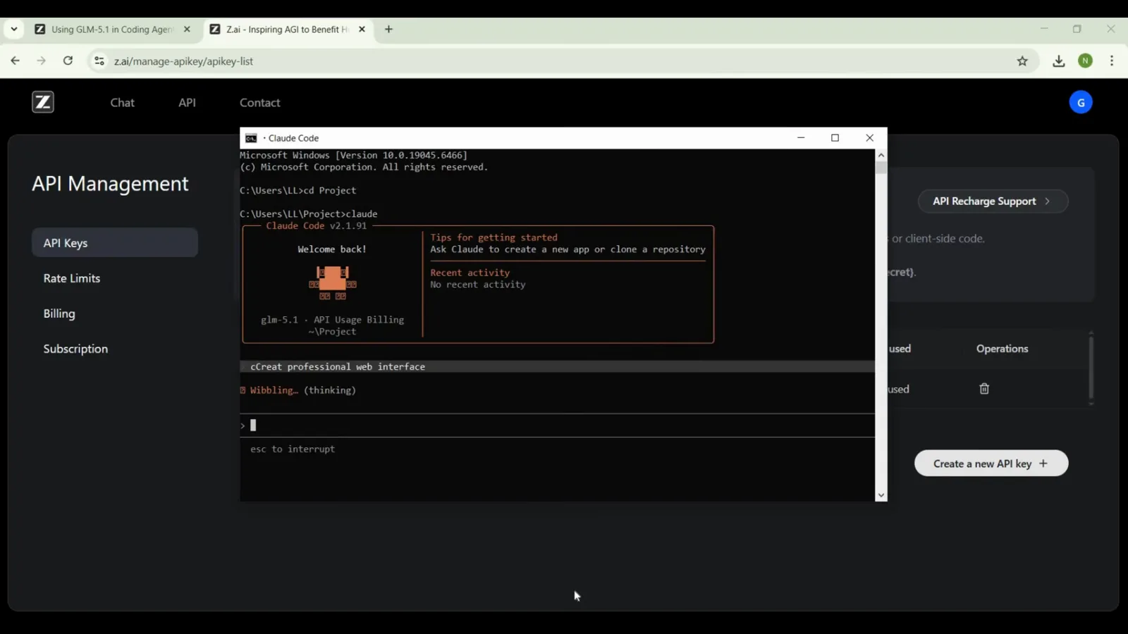Image resolution: width=1128 pixels, height=634 pixels.
Task: Click terminal scrollbar up arrow
Action: pos(881,155)
